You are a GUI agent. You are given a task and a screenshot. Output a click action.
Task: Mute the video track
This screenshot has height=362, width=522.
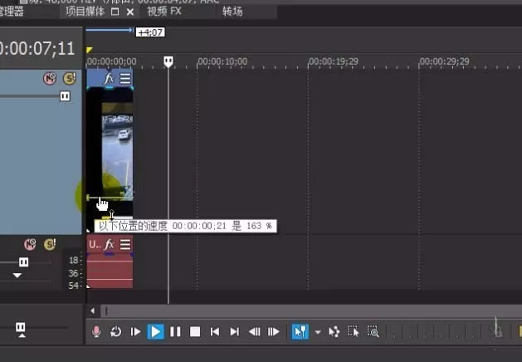point(50,79)
